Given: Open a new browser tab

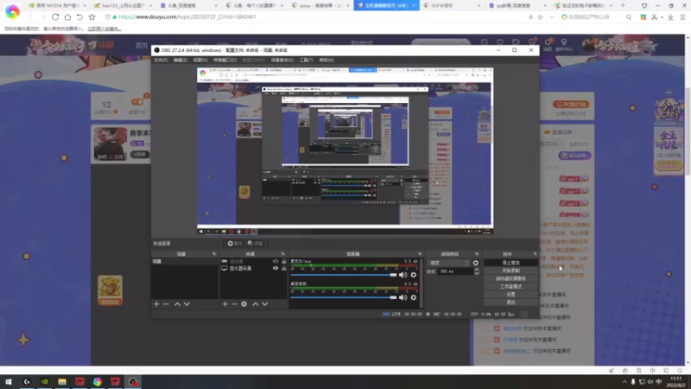Looking at the screenshot, I should point(623,6).
